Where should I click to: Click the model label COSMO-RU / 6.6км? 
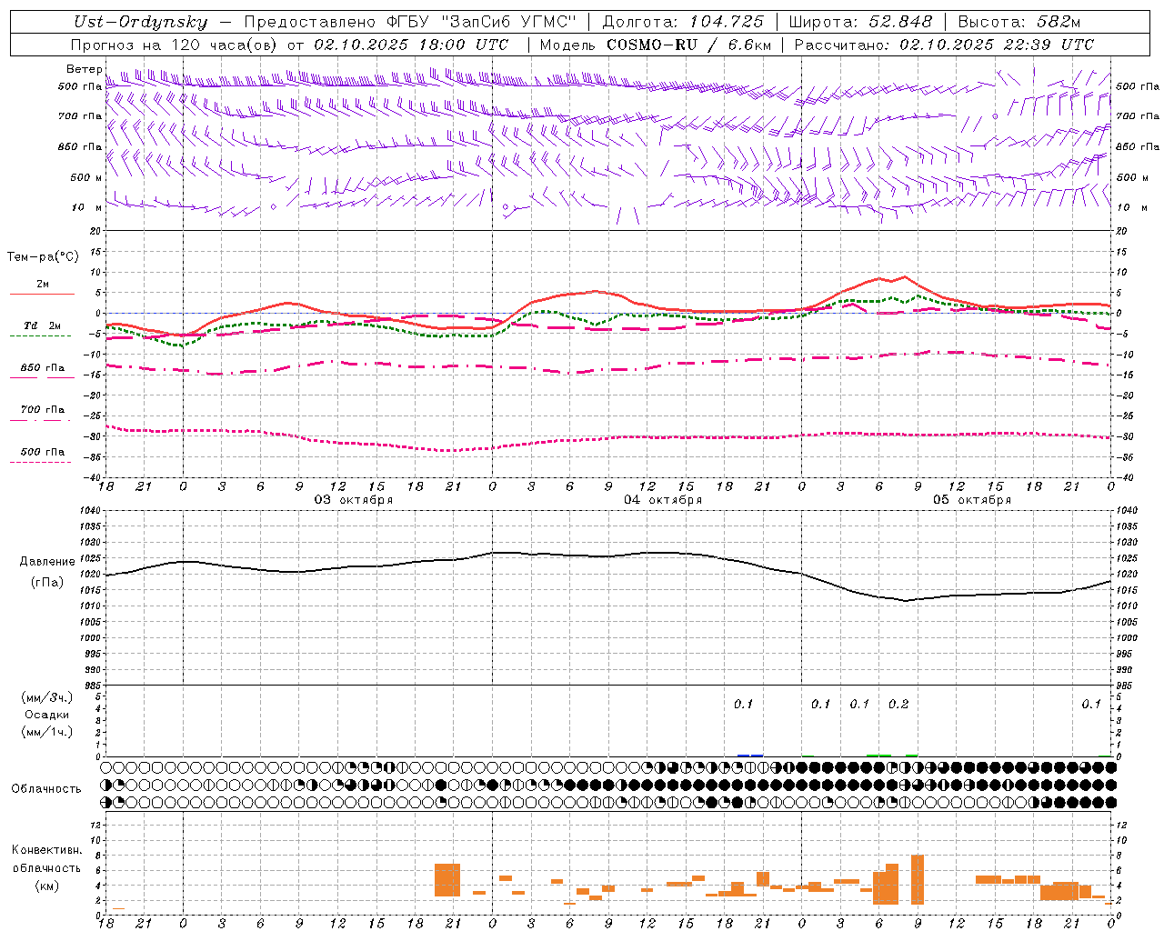click(x=689, y=45)
